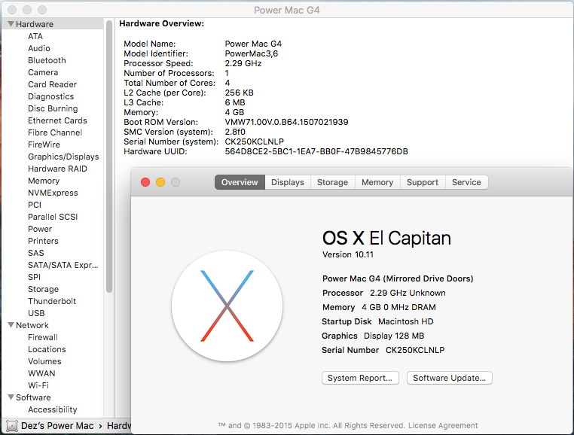Select Diagnostics in the sidebar
574x435 pixels.
click(x=51, y=96)
